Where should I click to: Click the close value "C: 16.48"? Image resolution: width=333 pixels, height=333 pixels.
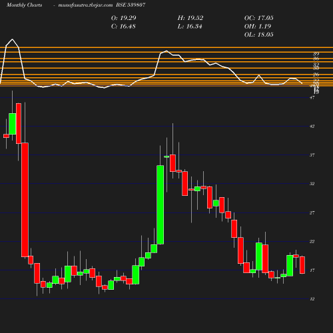click(x=123, y=27)
